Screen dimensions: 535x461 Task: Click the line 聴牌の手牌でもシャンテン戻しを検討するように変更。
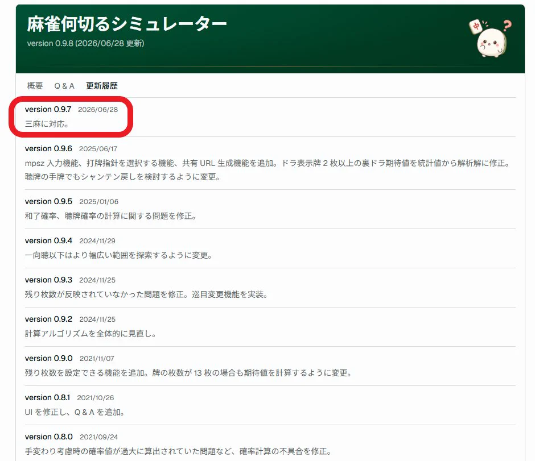[x=123, y=177]
